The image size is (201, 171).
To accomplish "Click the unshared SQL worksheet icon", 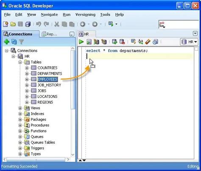I will coord(133,42).
